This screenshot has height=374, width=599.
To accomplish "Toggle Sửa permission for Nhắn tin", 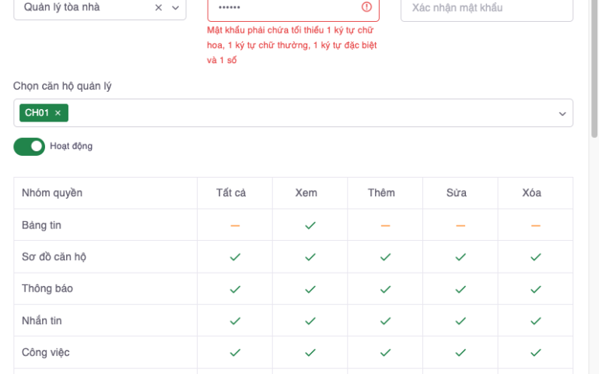I will [x=460, y=321].
